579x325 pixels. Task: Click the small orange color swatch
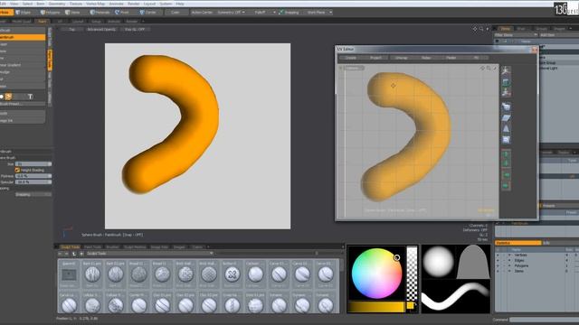410,305
